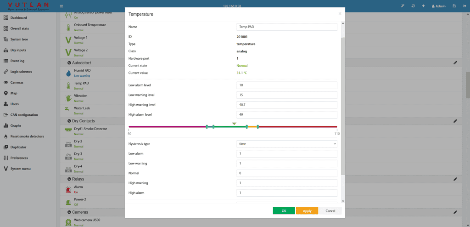The image size is (470, 227).
Task: Click the Preferences sliders icon
Action: tap(6, 158)
